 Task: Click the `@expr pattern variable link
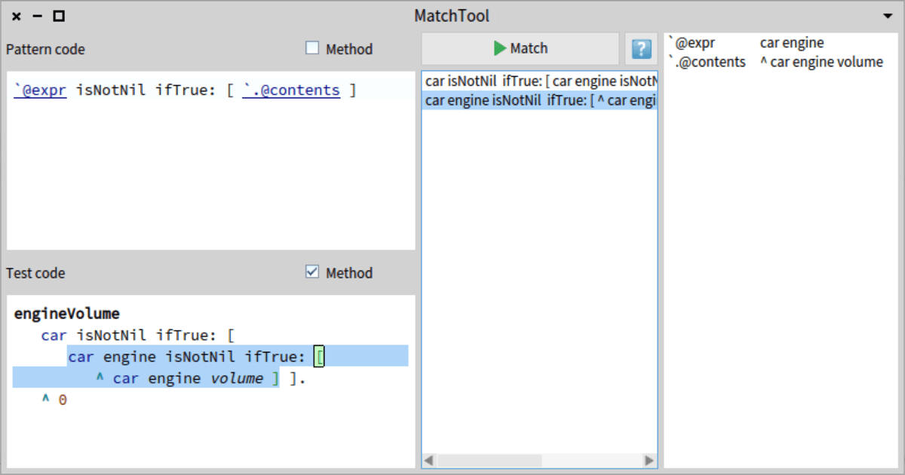tap(41, 90)
